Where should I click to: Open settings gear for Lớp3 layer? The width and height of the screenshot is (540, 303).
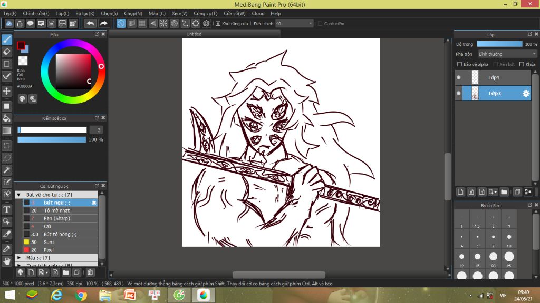[526, 94]
